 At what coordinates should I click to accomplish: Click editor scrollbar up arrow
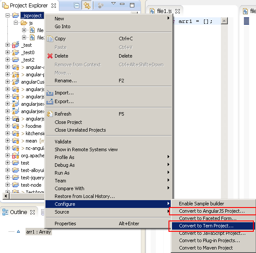[224, 21]
